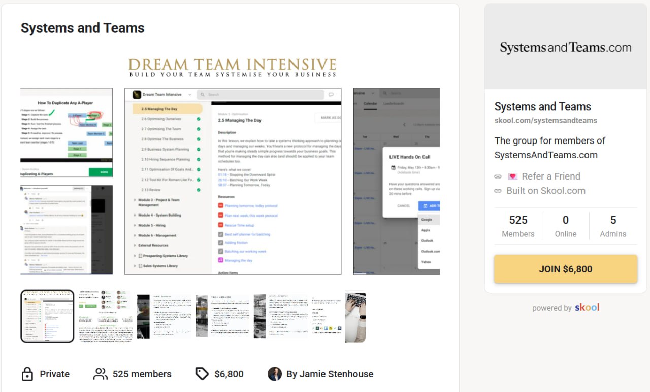Toggle the checkmark for 2.6 Optimising Ourselves
The width and height of the screenshot is (650, 392).
[x=199, y=119]
